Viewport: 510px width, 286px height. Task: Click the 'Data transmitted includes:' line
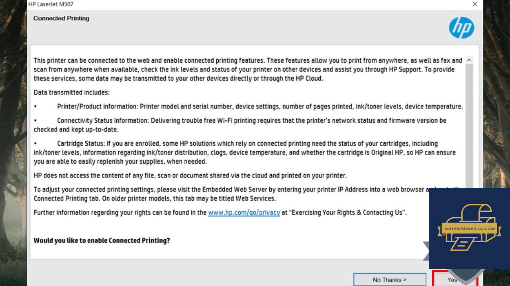(x=71, y=93)
